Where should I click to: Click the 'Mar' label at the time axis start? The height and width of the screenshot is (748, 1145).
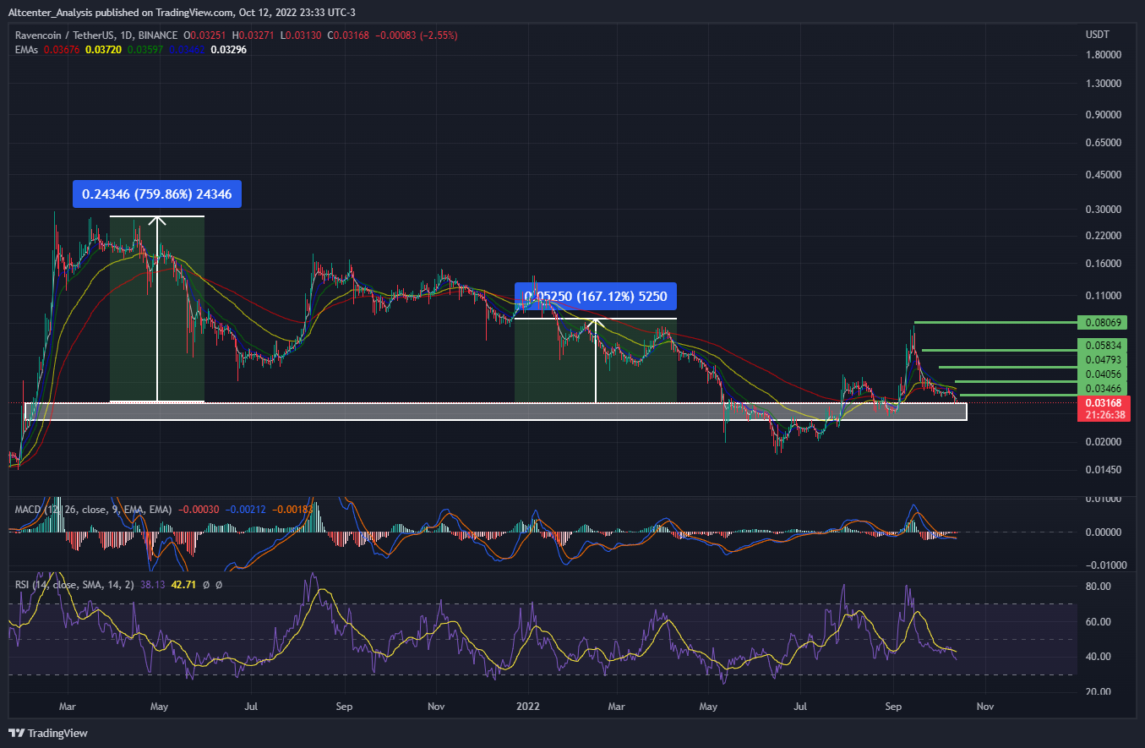(x=68, y=705)
